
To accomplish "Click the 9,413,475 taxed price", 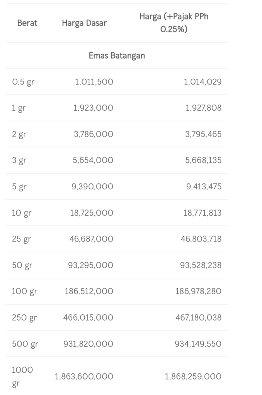I will pyautogui.click(x=204, y=186).
